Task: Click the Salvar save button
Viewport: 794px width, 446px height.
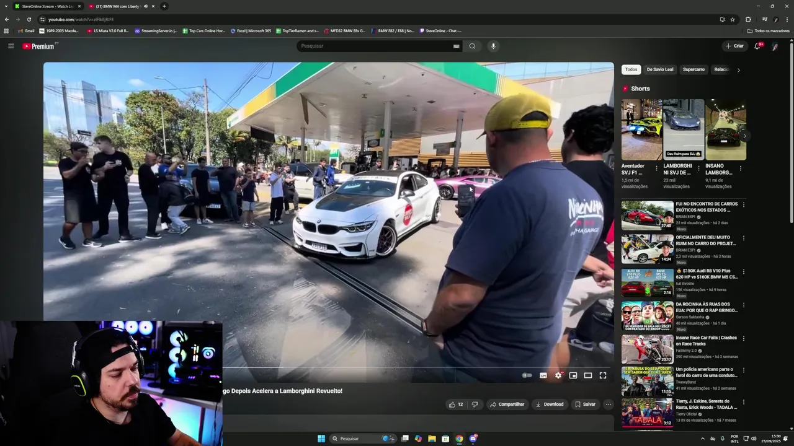Action: click(584, 404)
